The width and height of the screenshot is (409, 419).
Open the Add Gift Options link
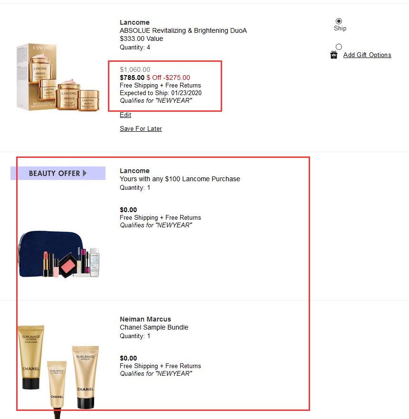367,55
